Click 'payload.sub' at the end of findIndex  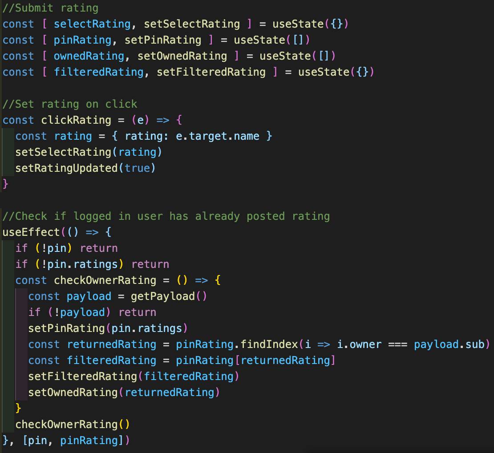pos(449,344)
